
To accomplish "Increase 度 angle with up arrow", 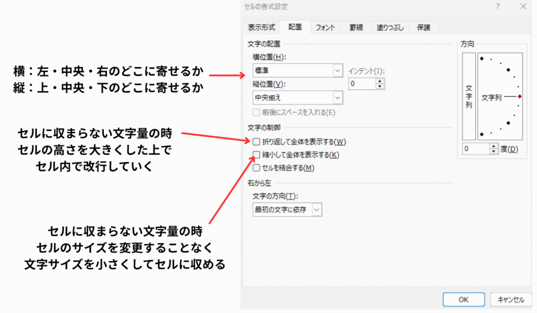I will pos(493,146).
